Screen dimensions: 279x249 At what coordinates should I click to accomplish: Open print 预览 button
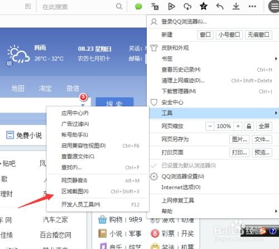pos(262,153)
